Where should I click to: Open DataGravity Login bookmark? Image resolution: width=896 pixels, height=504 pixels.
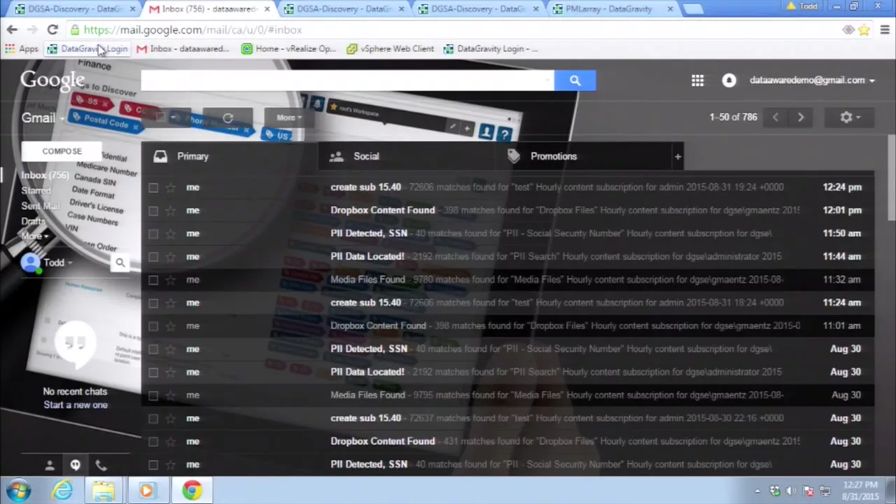point(87,49)
